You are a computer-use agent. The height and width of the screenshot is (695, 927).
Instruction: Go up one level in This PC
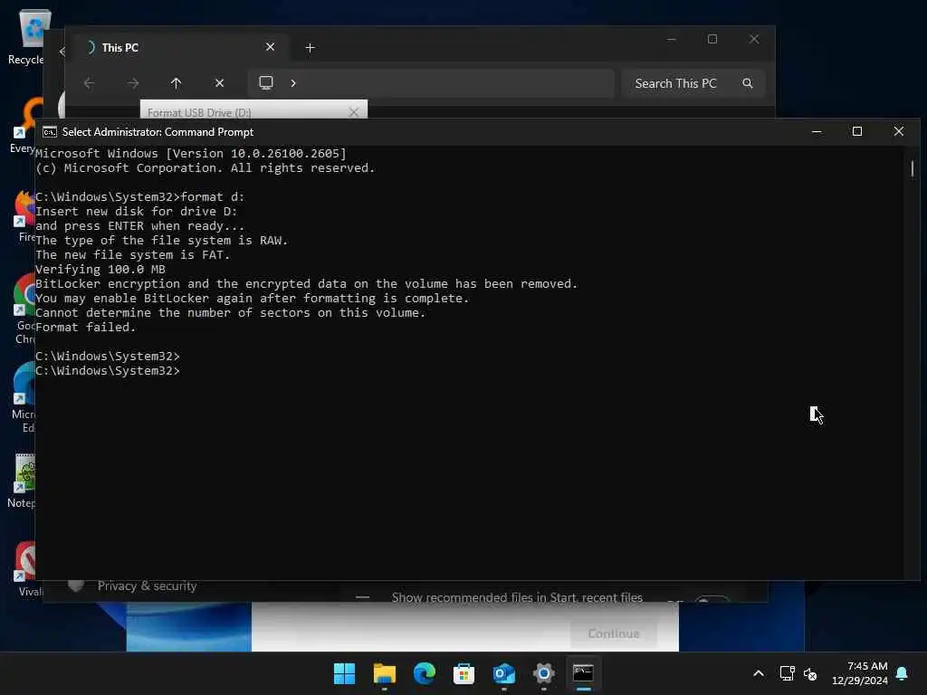point(176,83)
